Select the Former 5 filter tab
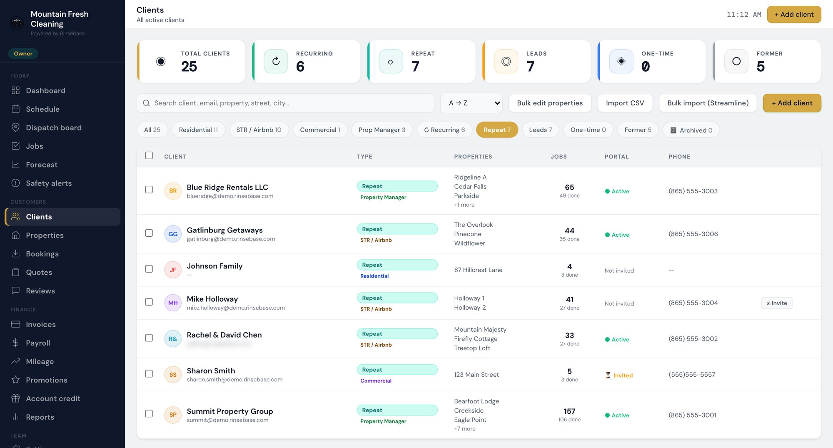This screenshot has width=833, height=448. click(638, 130)
